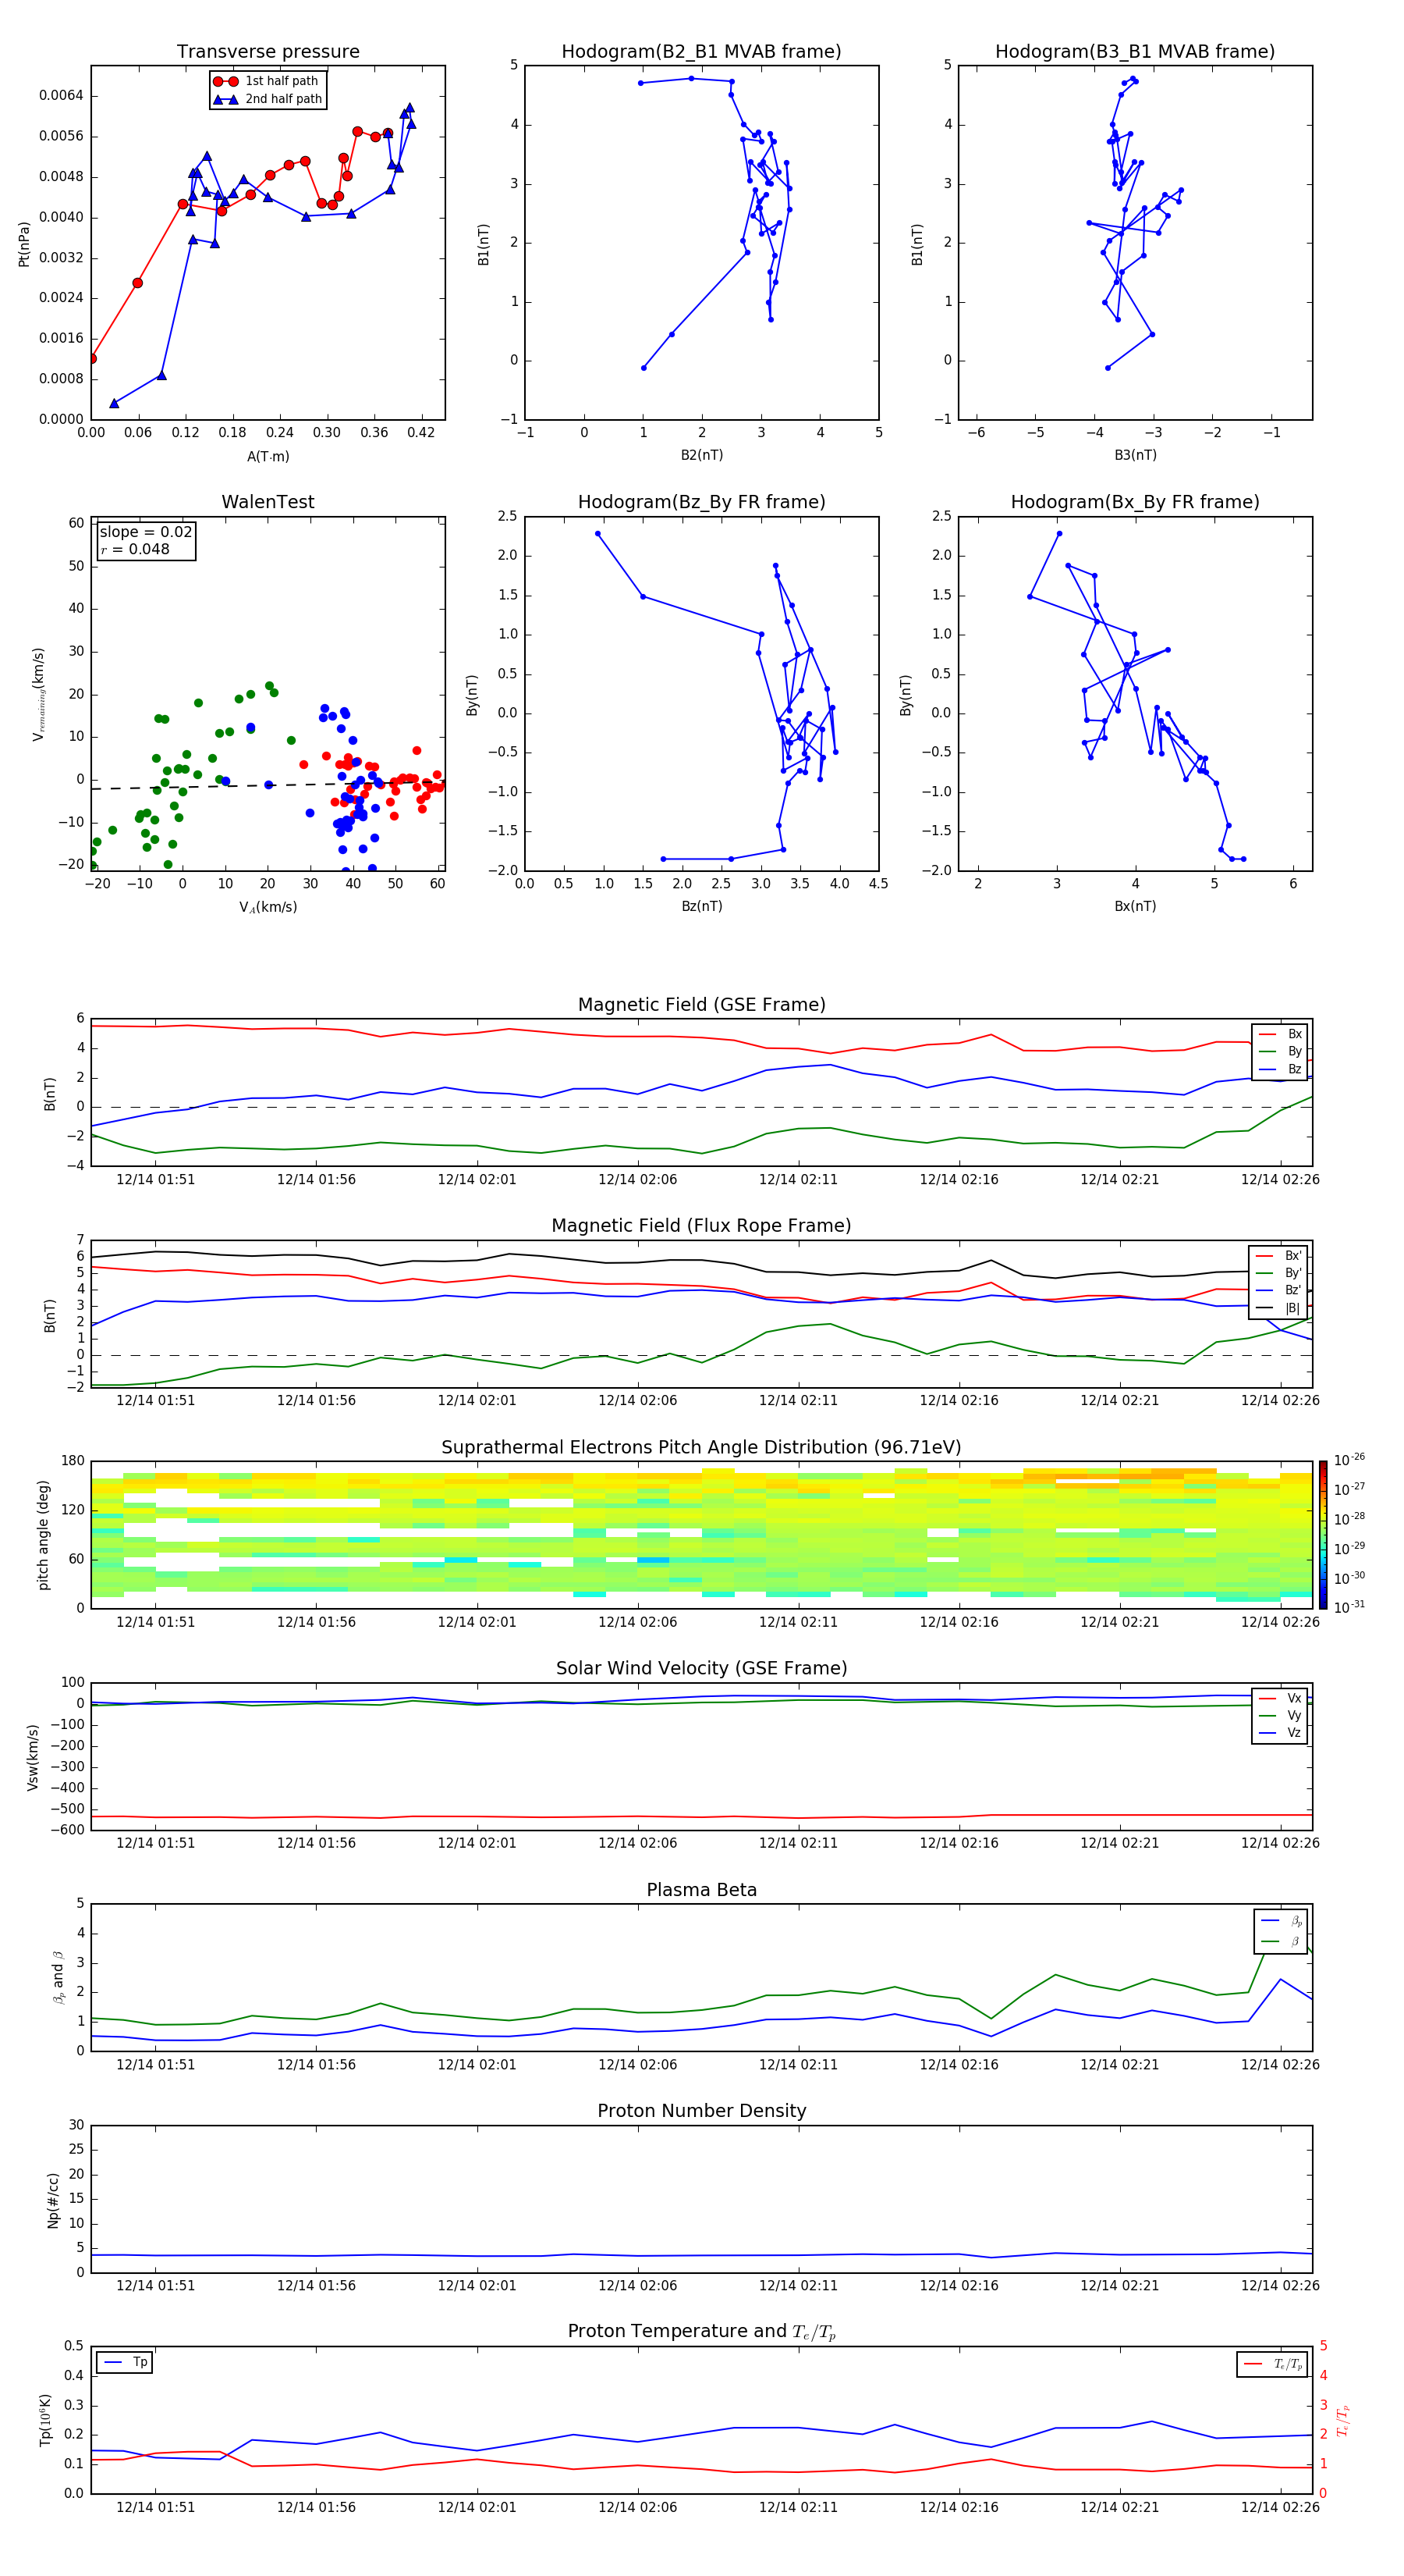Click the "Hodogram(Bx_By FR frame)" title

[x=1135, y=502]
